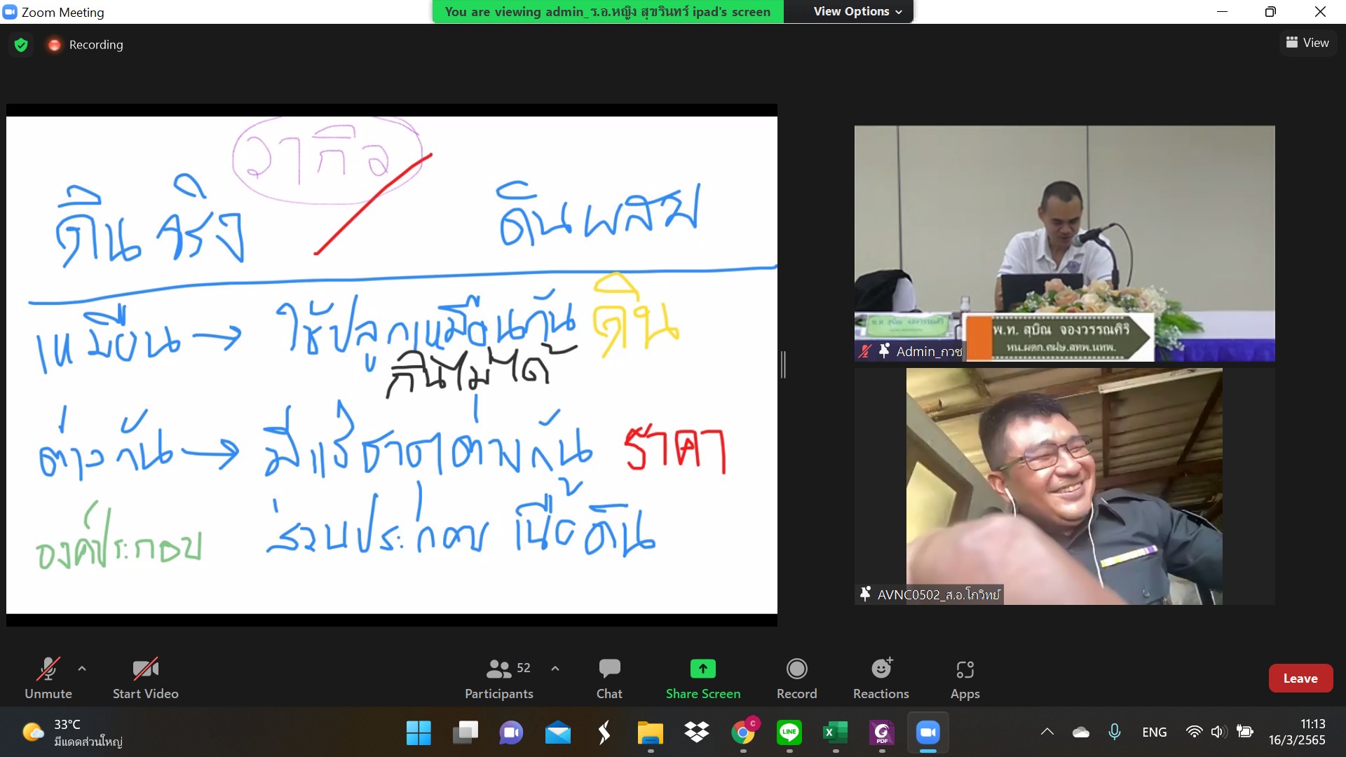Click the Recording indicator
Screen dimensions: 1346x757
coord(86,45)
